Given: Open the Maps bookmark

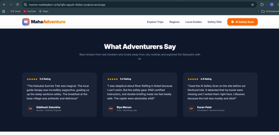Looking at the screenshot, I should (x=44, y=11).
